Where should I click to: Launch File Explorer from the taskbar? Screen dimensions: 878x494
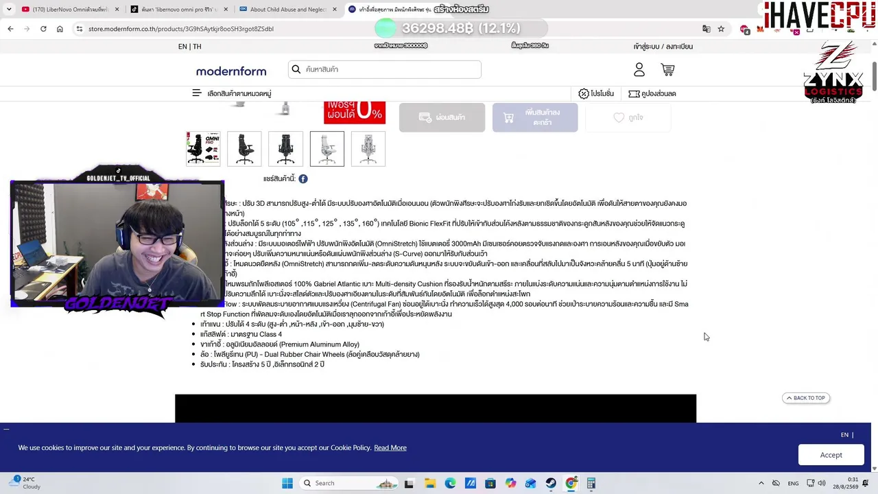(x=430, y=483)
